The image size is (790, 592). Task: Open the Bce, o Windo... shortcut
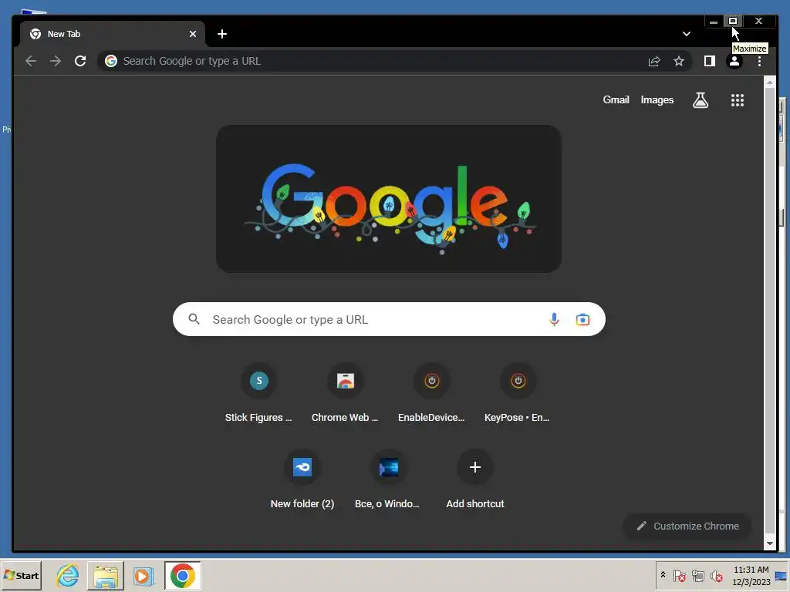tap(388, 480)
